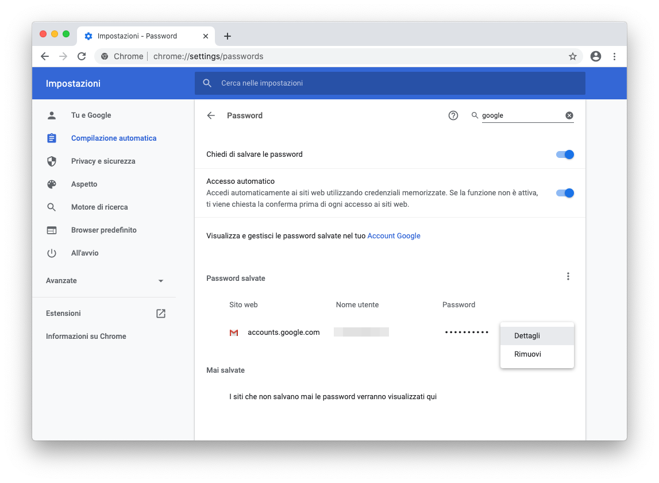Image resolution: width=659 pixels, height=483 pixels.
Task: Select the Impostazioni - Password tab
Action: click(146, 36)
